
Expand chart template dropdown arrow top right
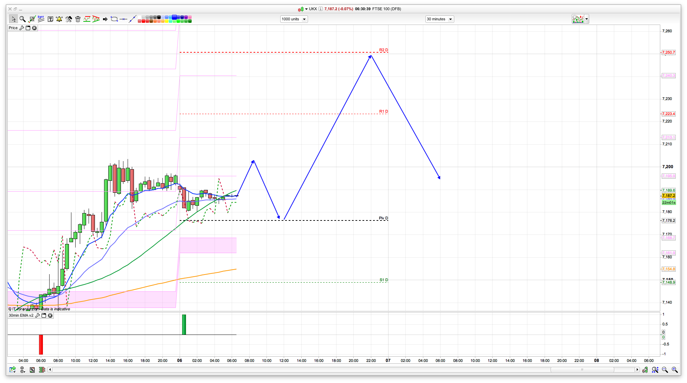(x=586, y=19)
